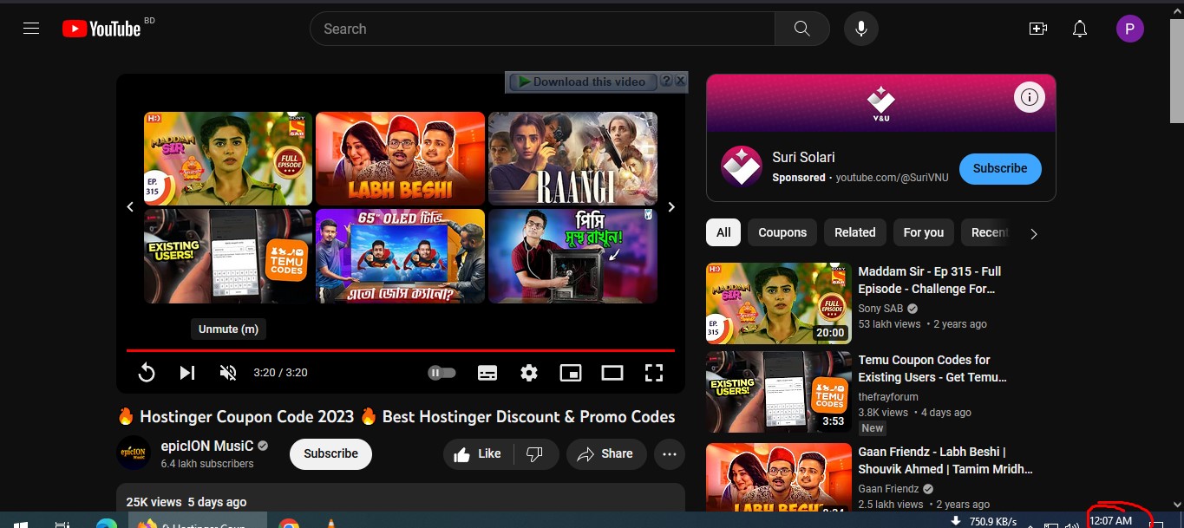Show previous end-screen suggestions

tap(130, 206)
